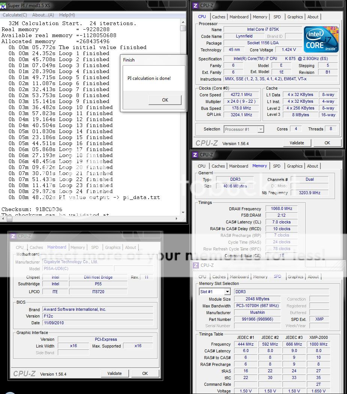Click the Super PI horizontal scrollbar left arrow
This screenshot has height=394, width=347.
click(3, 219)
